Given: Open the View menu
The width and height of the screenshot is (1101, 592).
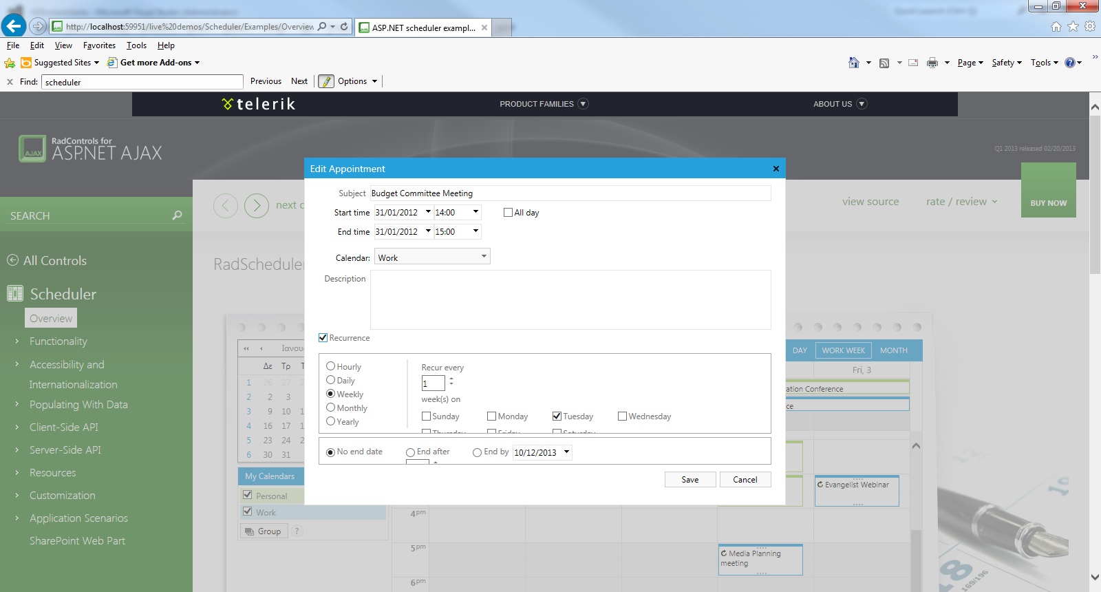Looking at the screenshot, I should tap(63, 45).
